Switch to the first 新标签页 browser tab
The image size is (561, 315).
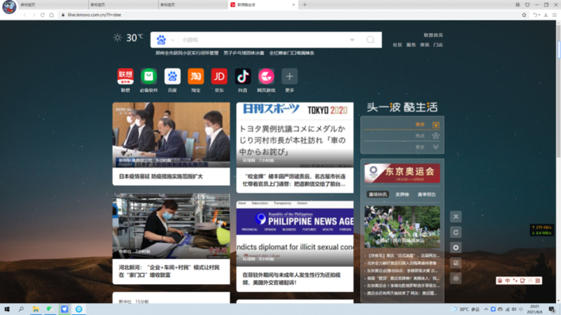(x=28, y=5)
